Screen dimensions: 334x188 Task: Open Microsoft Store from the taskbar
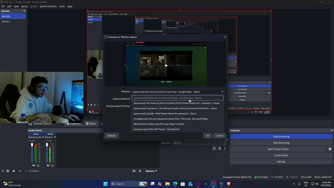pyautogui.click(x=183, y=184)
